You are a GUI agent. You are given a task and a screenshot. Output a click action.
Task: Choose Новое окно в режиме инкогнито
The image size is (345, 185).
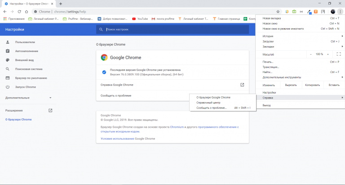283,28
